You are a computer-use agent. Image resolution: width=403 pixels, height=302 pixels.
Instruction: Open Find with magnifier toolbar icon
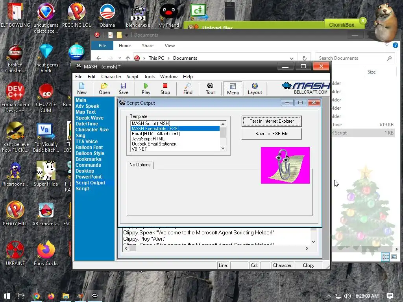[188, 88]
